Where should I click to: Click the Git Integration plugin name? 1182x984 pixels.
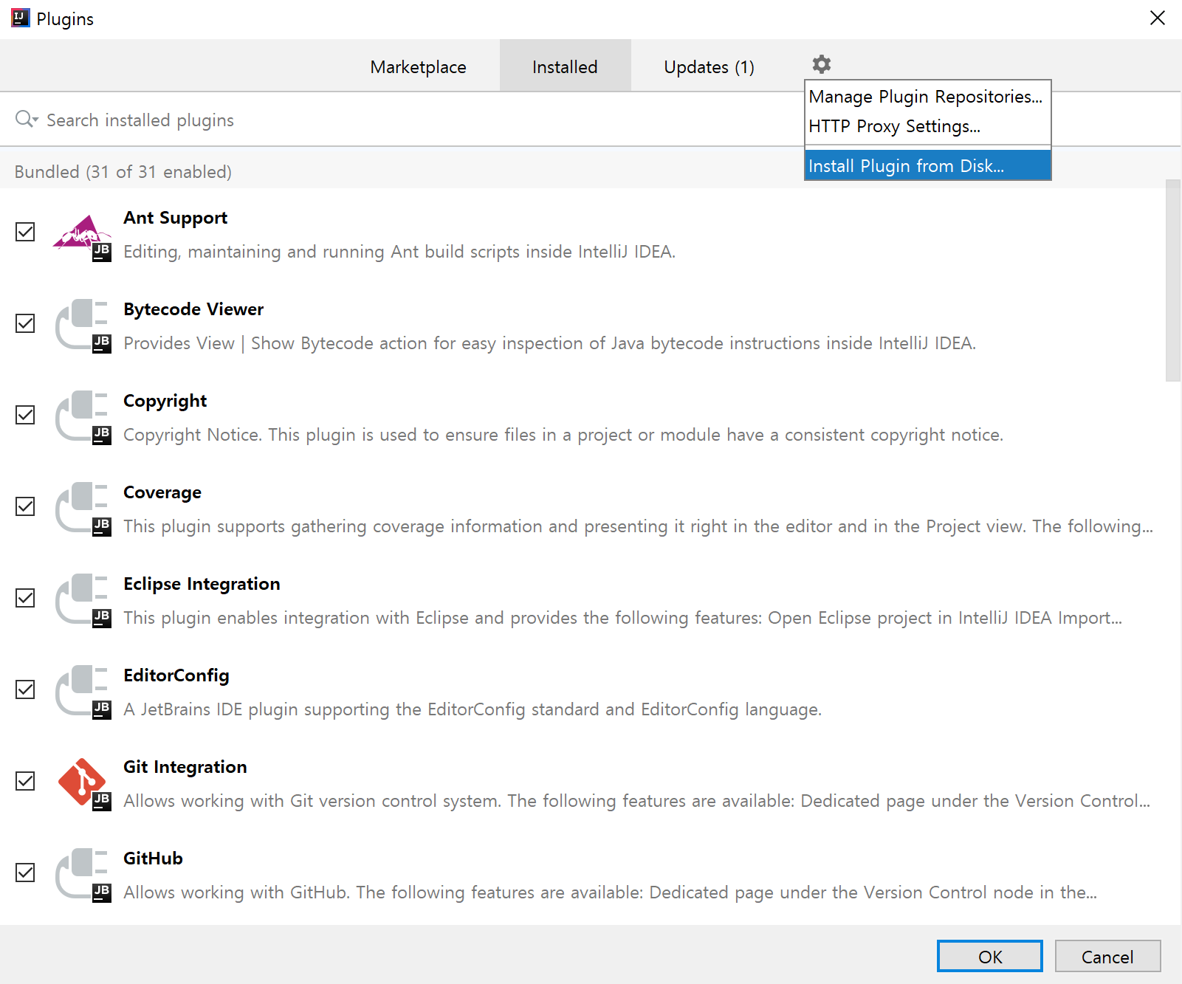[185, 767]
